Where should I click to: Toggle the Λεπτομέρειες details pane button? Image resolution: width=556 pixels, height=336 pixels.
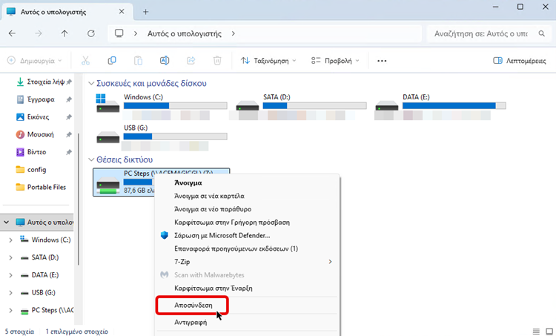pos(520,61)
